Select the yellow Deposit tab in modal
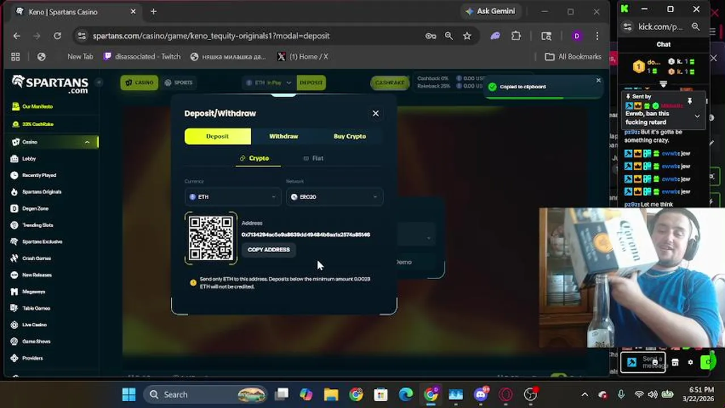The height and width of the screenshot is (408, 725). tap(217, 136)
